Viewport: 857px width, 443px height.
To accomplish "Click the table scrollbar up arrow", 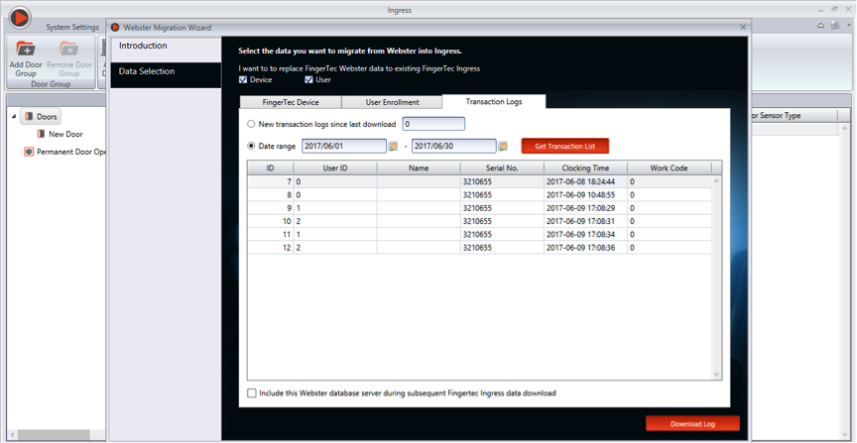I will point(716,180).
